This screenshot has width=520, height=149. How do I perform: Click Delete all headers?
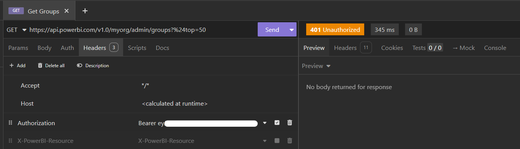tap(51, 66)
